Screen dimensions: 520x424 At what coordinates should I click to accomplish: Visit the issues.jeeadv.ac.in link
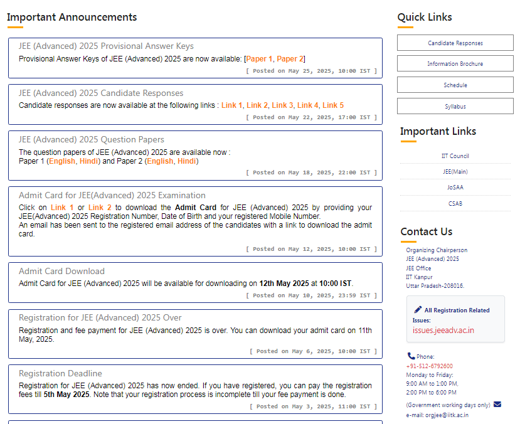(x=443, y=331)
